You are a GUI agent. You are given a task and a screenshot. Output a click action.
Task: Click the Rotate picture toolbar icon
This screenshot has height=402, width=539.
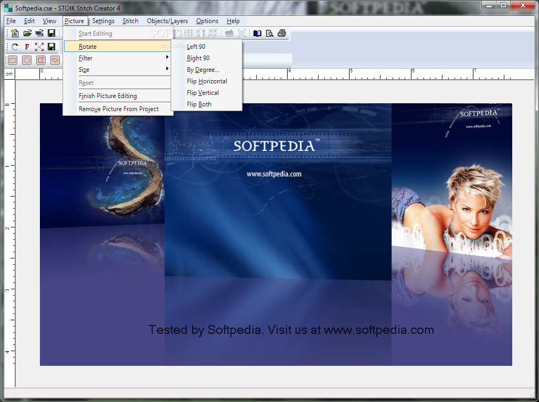point(15,47)
